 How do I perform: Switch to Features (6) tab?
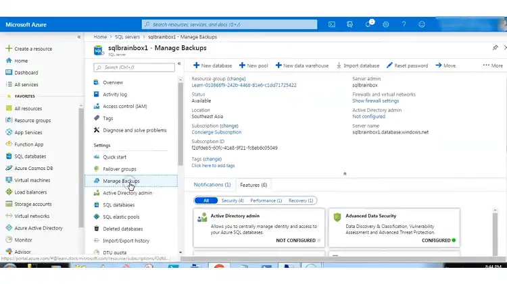pos(254,185)
